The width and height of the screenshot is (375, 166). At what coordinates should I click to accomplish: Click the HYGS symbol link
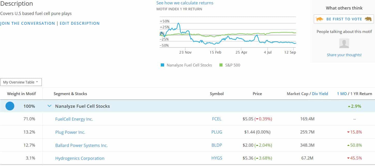(x=217, y=158)
